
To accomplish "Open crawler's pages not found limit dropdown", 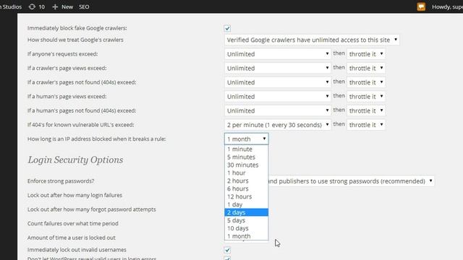I will [278, 82].
